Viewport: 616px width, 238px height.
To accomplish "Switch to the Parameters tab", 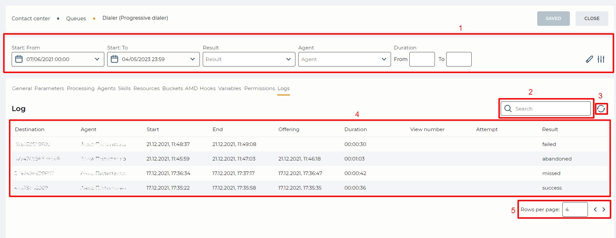I will tap(49, 88).
